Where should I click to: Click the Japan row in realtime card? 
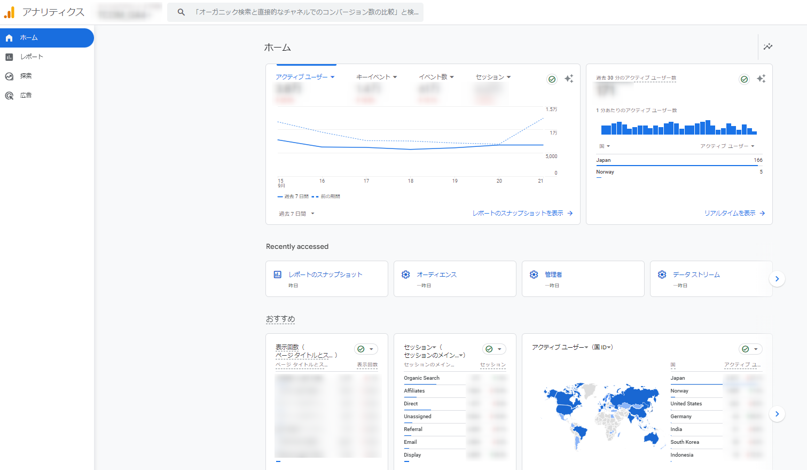tap(679, 160)
